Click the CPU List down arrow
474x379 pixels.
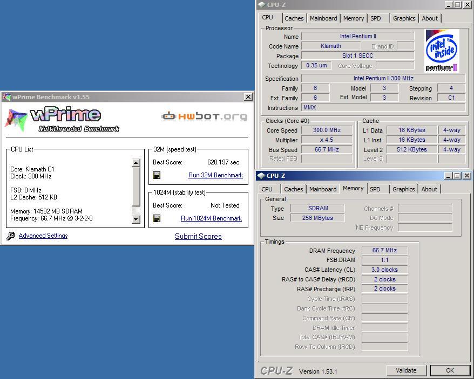[x=136, y=219]
